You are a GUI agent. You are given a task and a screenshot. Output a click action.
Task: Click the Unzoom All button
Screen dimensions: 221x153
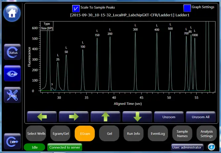click(x=200, y=117)
